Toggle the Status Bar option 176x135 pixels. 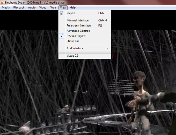(x=85, y=41)
